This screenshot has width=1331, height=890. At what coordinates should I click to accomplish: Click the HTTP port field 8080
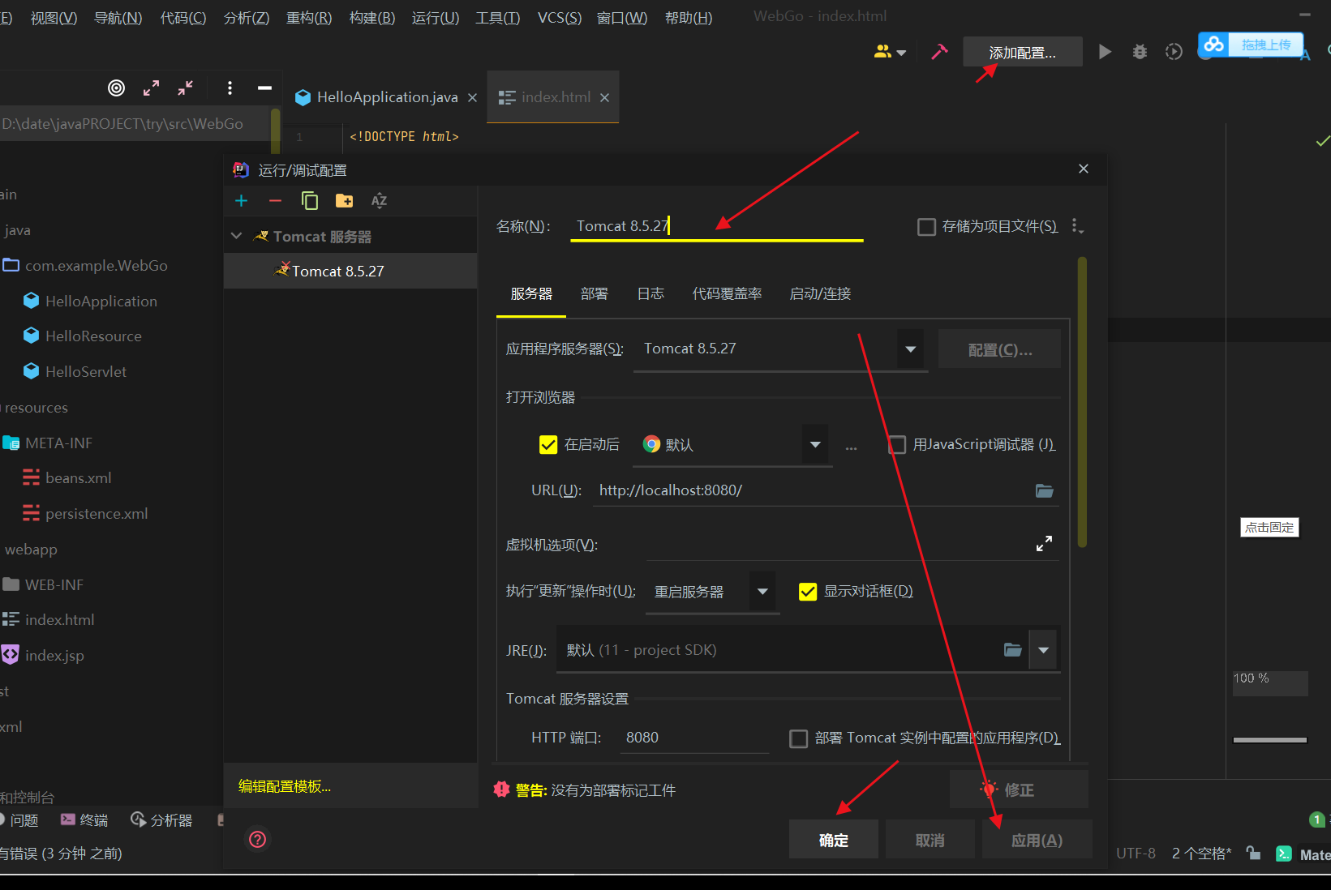[x=694, y=738]
